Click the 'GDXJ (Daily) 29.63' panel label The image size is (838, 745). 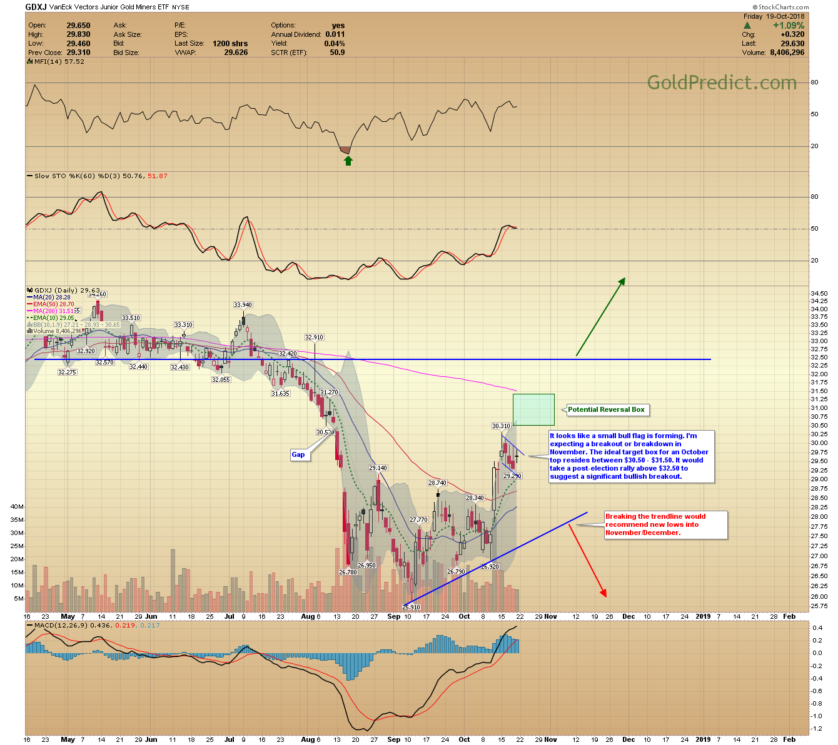tap(66, 291)
